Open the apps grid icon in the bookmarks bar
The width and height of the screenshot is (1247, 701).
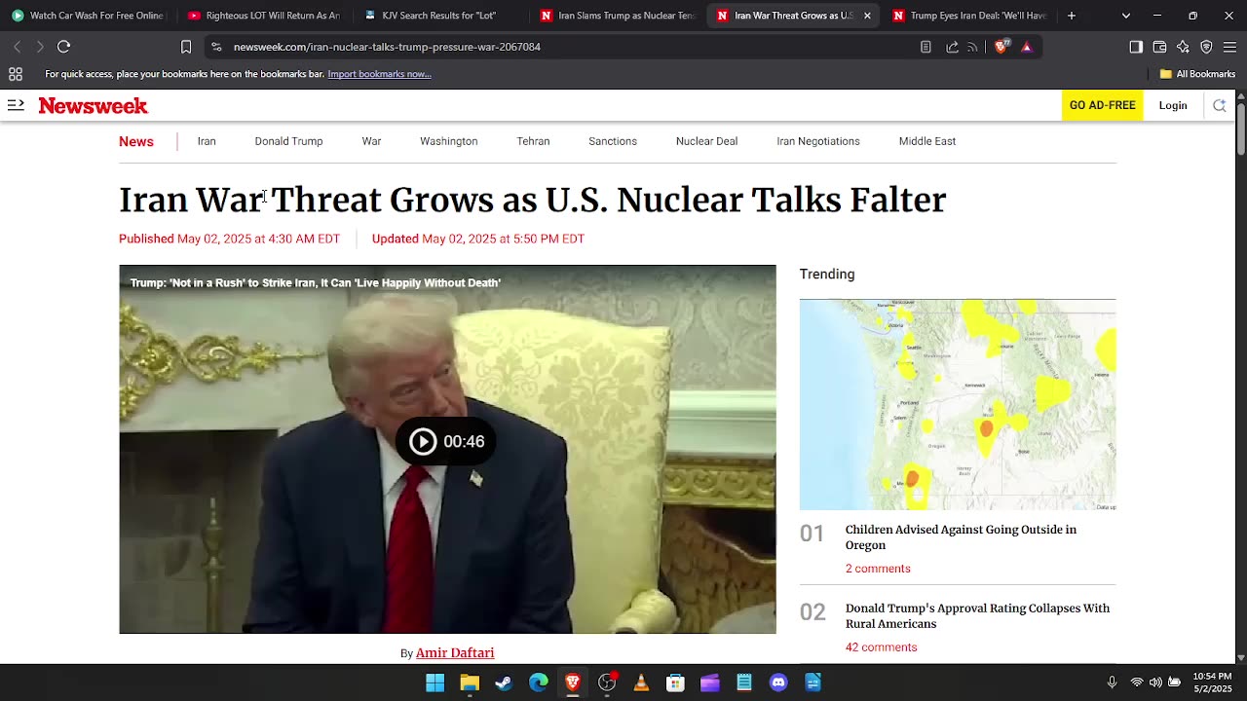[16, 74]
